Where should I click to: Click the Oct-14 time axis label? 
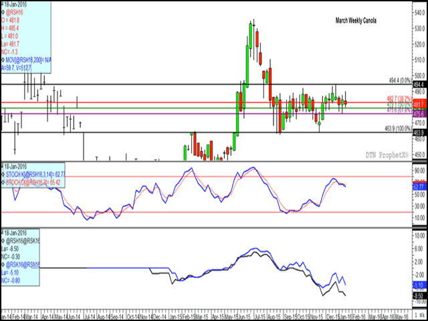[x=132, y=318]
